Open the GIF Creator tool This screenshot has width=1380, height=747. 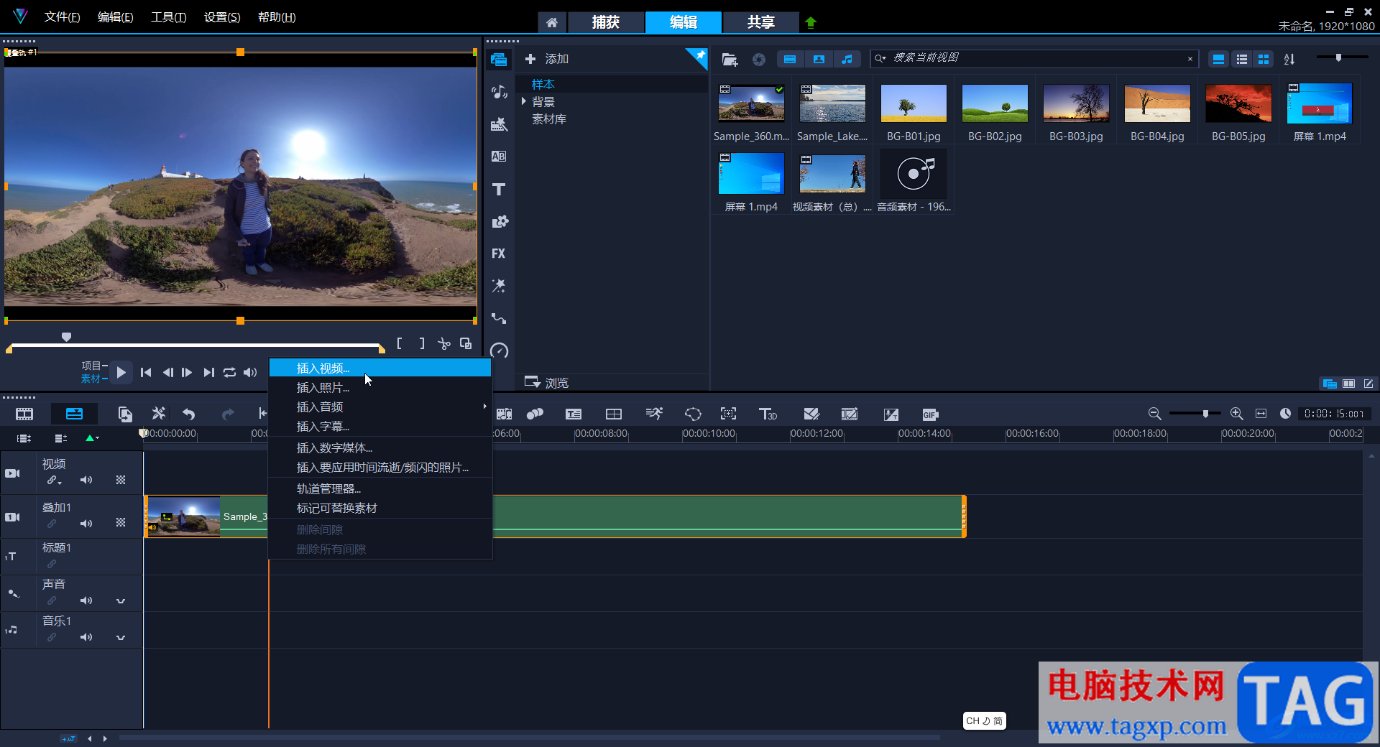point(930,414)
